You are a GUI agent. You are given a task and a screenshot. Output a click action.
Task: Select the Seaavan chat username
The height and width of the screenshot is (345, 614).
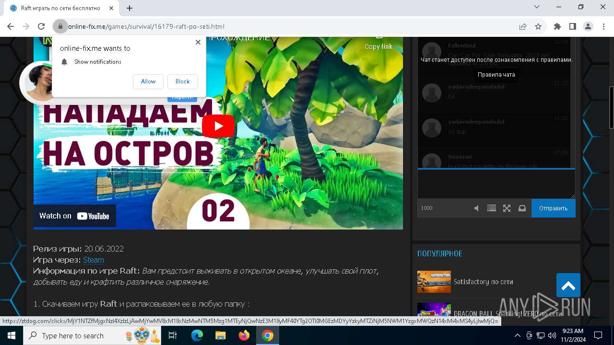click(x=460, y=157)
